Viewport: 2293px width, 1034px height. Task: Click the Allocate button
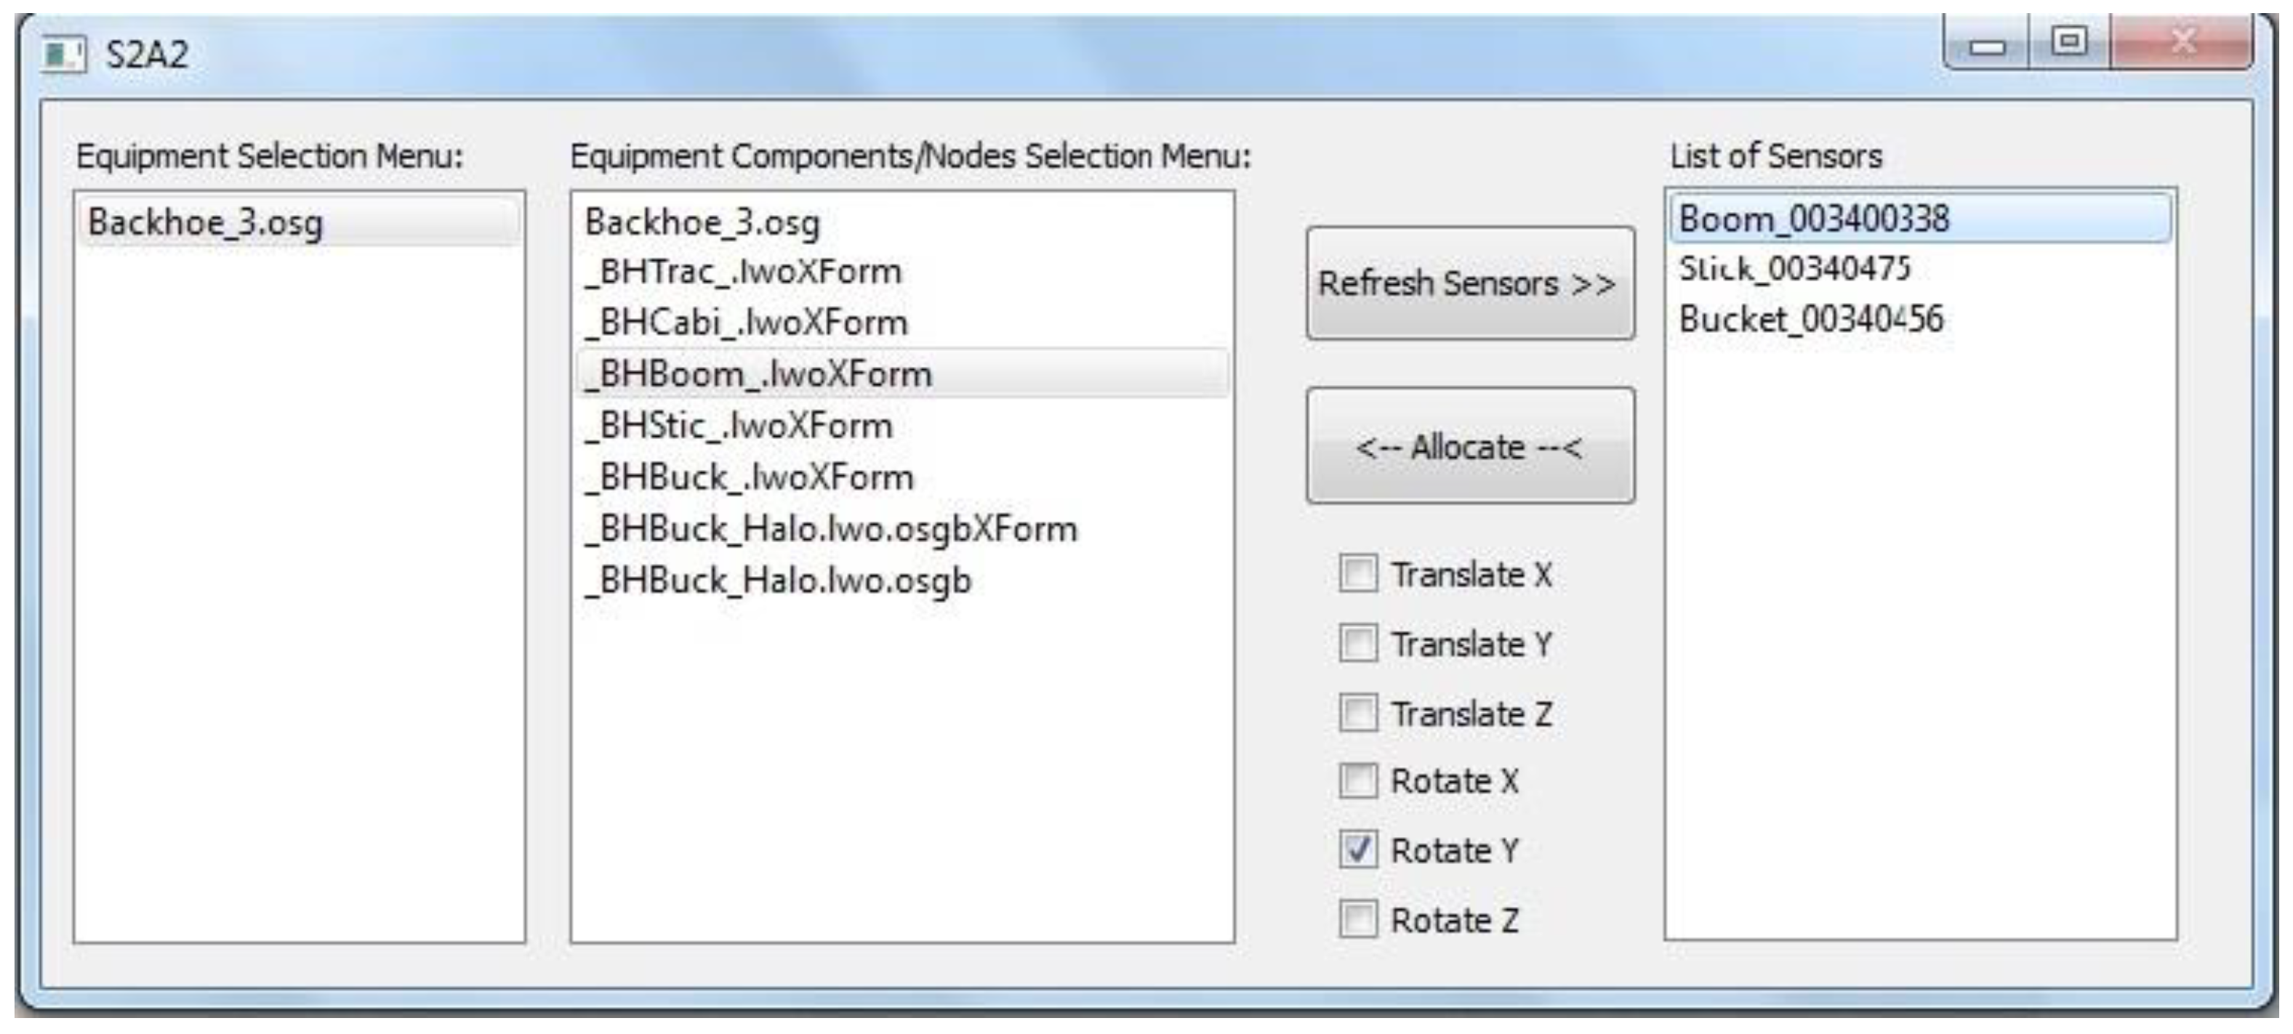1469,446
